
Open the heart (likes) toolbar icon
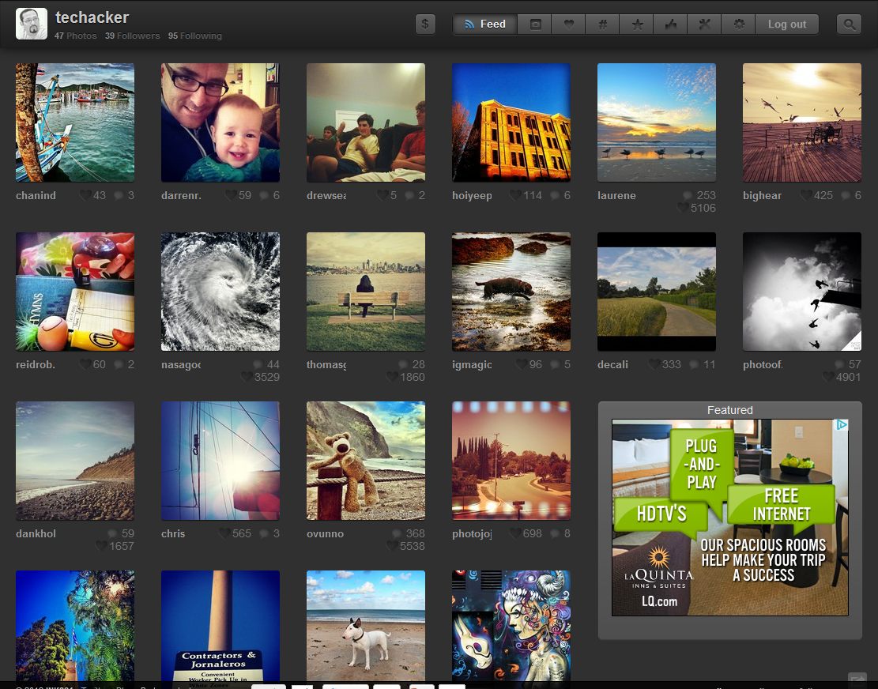[568, 24]
